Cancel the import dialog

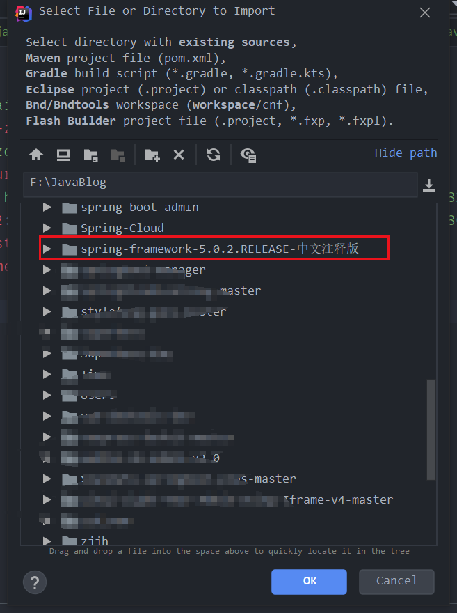tap(396, 582)
